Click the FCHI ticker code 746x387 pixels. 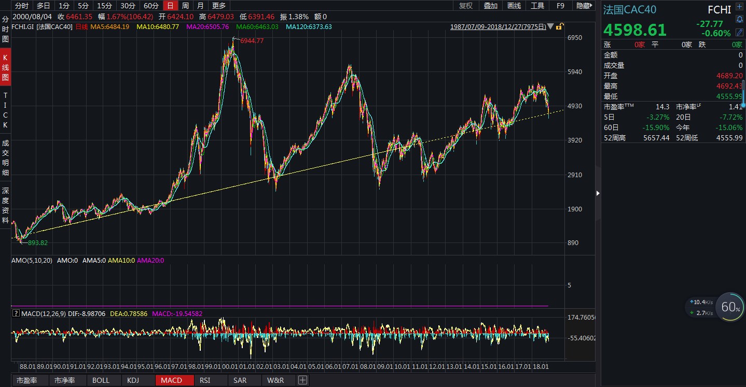tap(720, 9)
